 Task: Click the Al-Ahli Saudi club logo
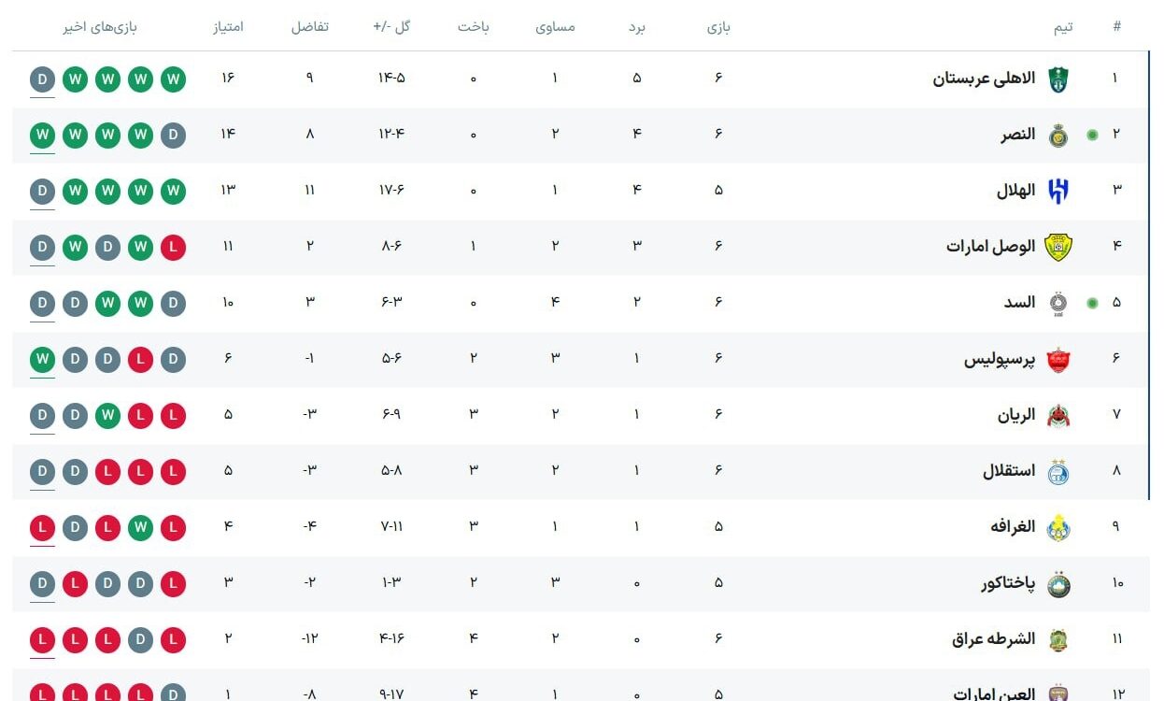(1058, 79)
